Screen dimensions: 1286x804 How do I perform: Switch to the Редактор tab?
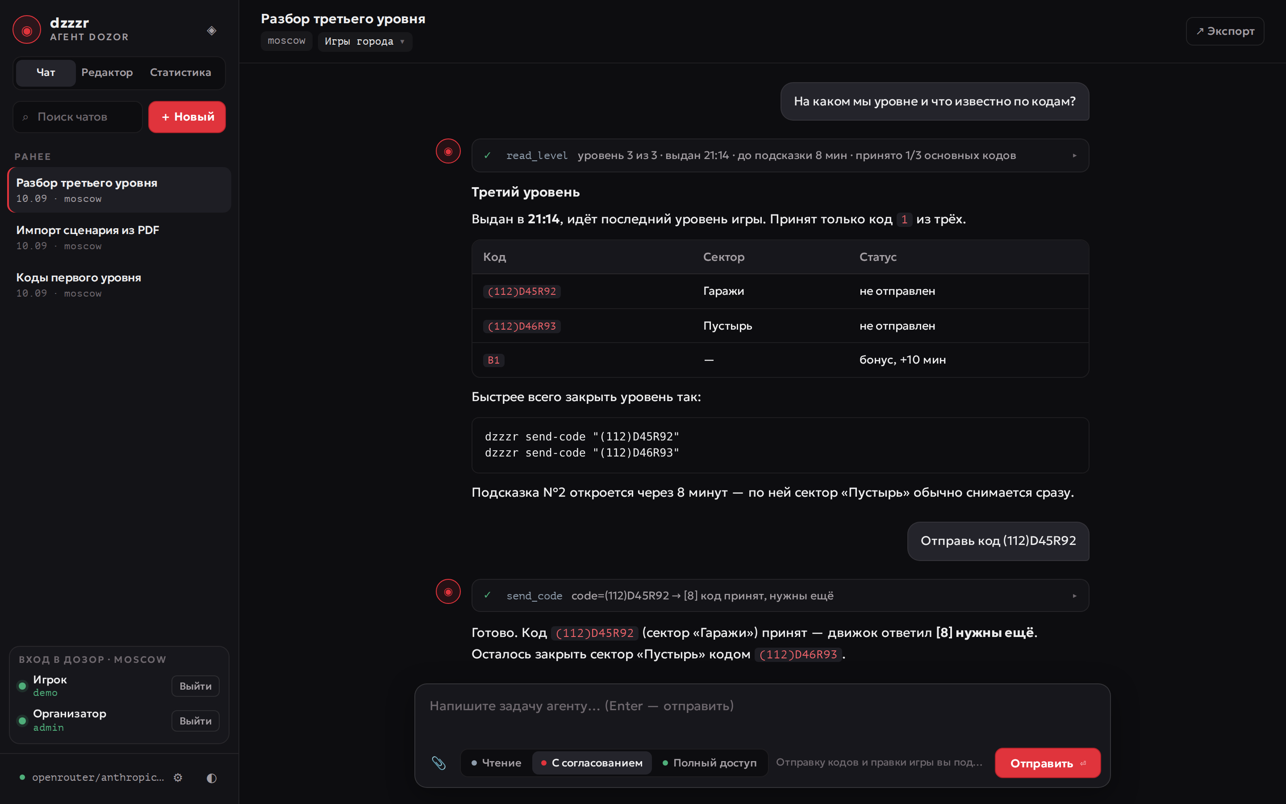coord(107,73)
